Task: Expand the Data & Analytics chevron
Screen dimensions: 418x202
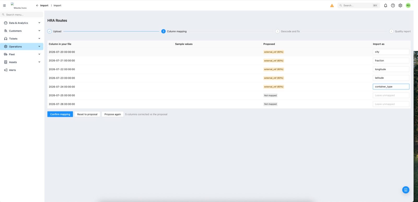Action: pos(39,23)
